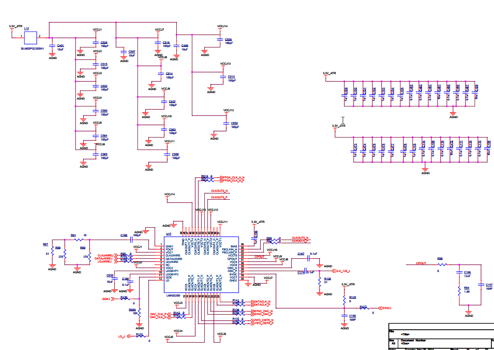Click the DATACLK_P port label
The height and width of the screenshot is (350, 494).
(262, 305)
